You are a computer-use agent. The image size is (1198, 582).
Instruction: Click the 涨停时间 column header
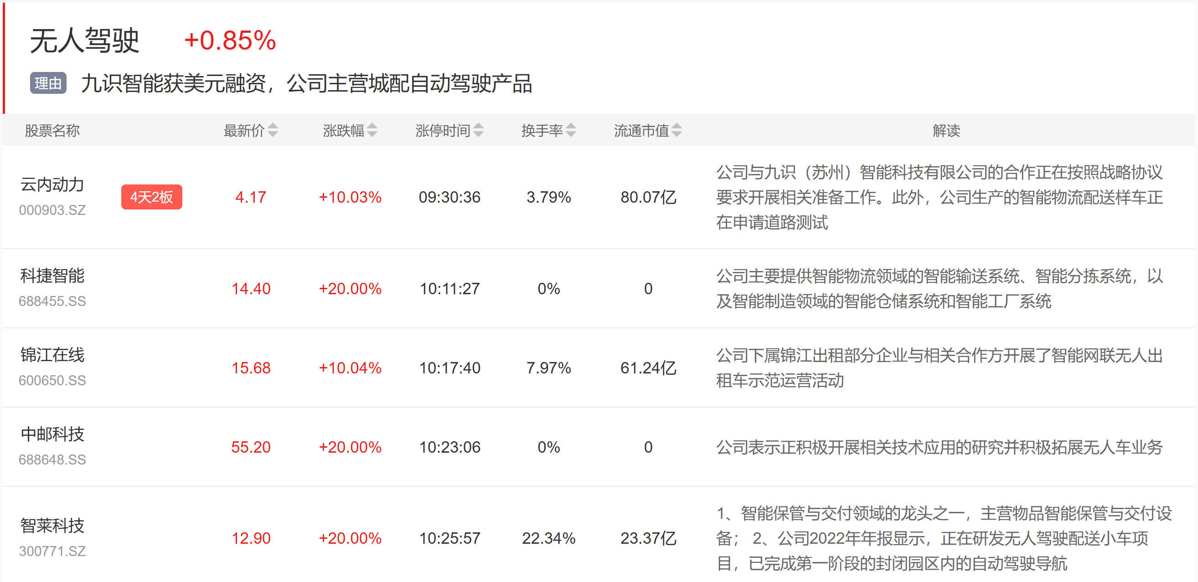443,131
